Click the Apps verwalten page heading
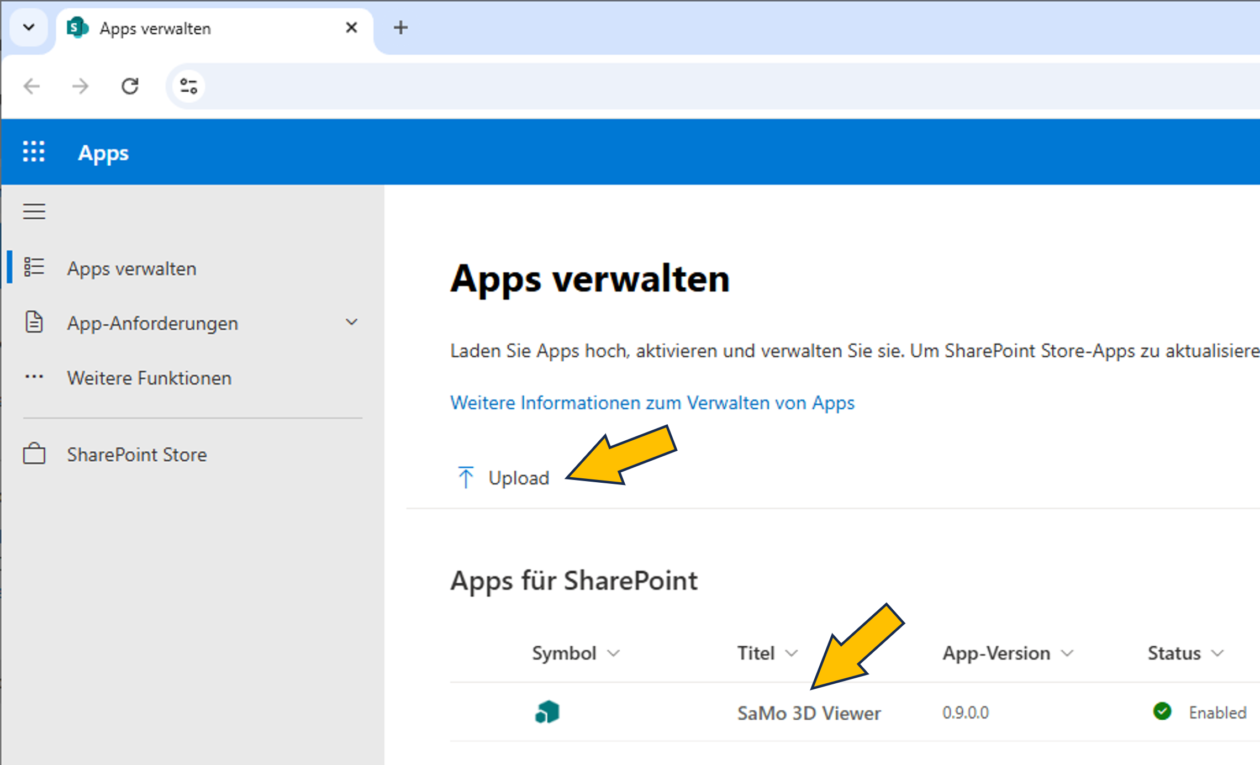 coord(590,278)
